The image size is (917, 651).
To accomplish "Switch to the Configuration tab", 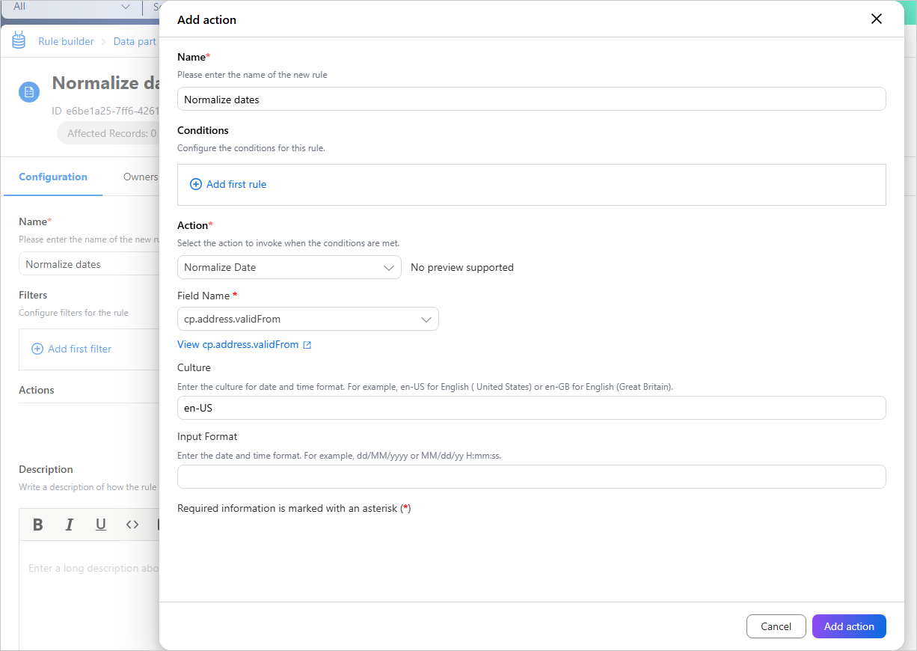I will coord(53,177).
